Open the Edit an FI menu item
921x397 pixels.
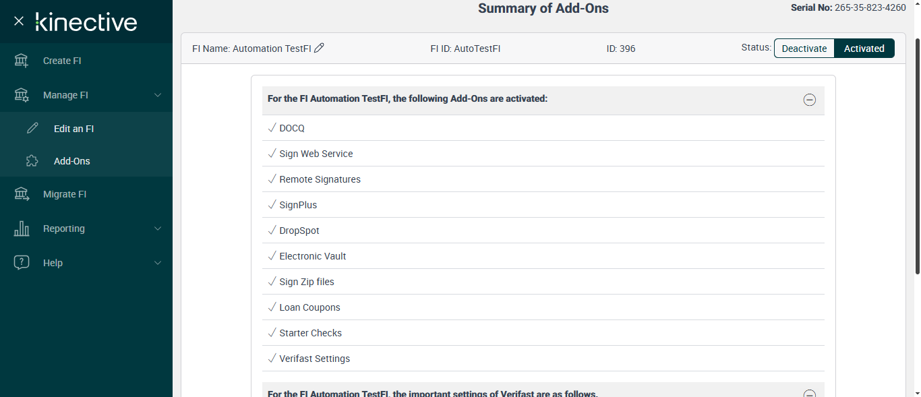coord(73,129)
